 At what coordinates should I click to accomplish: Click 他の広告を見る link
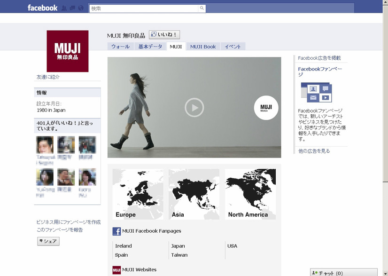click(314, 151)
